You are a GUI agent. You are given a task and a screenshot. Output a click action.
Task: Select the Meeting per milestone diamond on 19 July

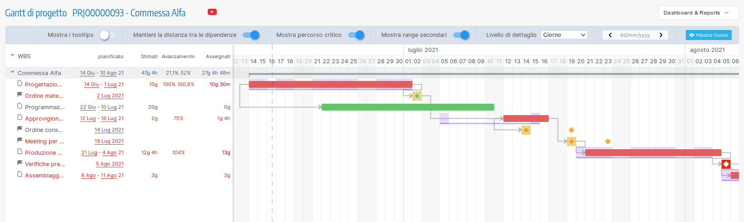[x=571, y=141]
